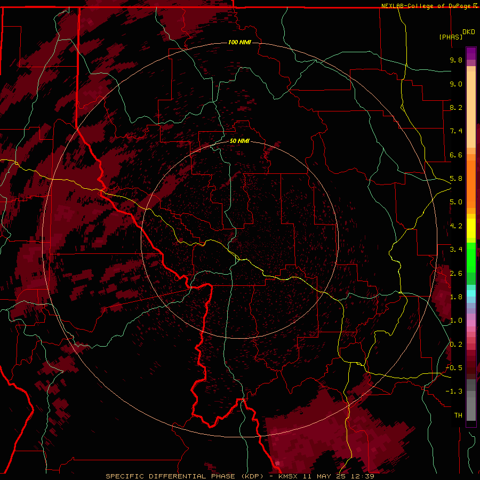Click the NEXLAB-College of DuPage credit text
This screenshot has height=480, width=480.
[x=426, y=6]
